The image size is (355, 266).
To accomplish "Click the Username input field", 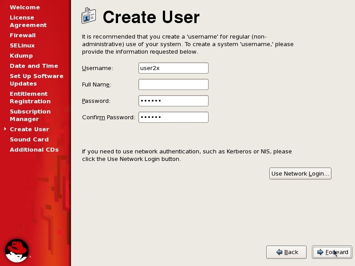I will click(174, 68).
